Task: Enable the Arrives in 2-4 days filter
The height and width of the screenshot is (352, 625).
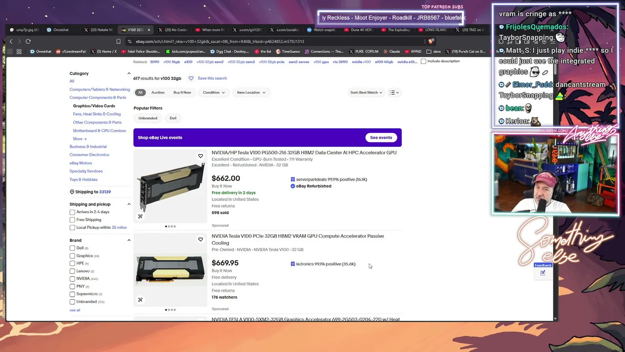Action: (x=72, y=212)
